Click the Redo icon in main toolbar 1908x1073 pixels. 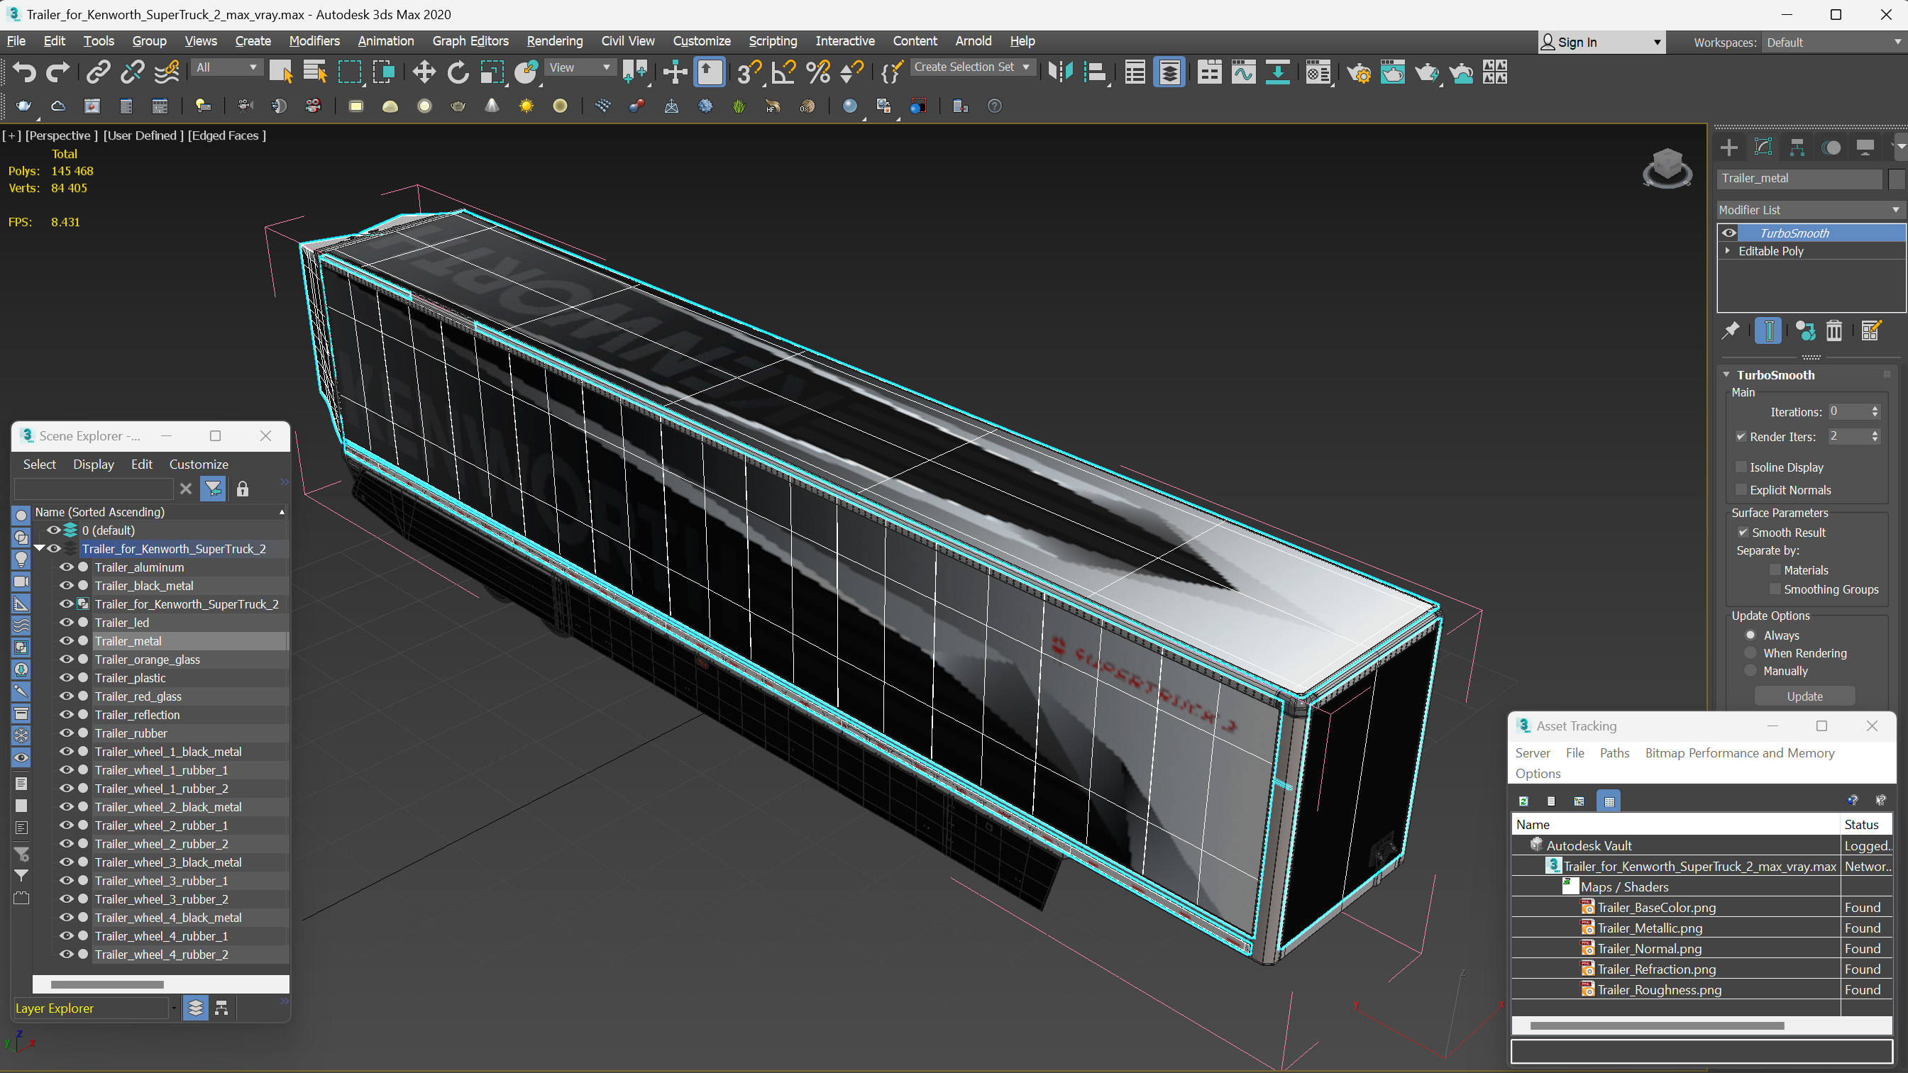click(57, 72)
